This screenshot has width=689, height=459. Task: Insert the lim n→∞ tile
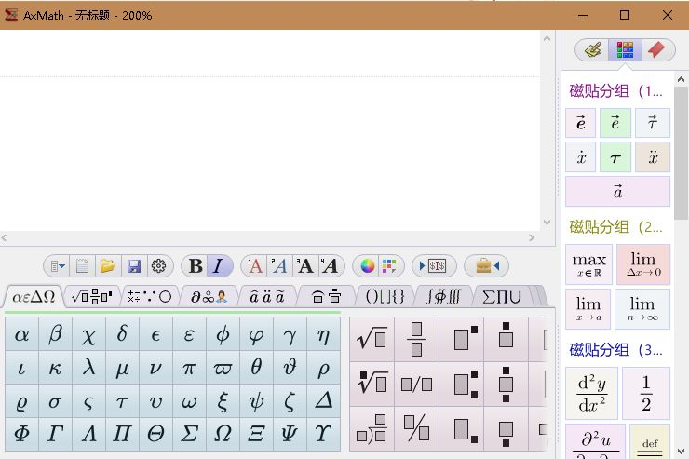click(642, 309)
